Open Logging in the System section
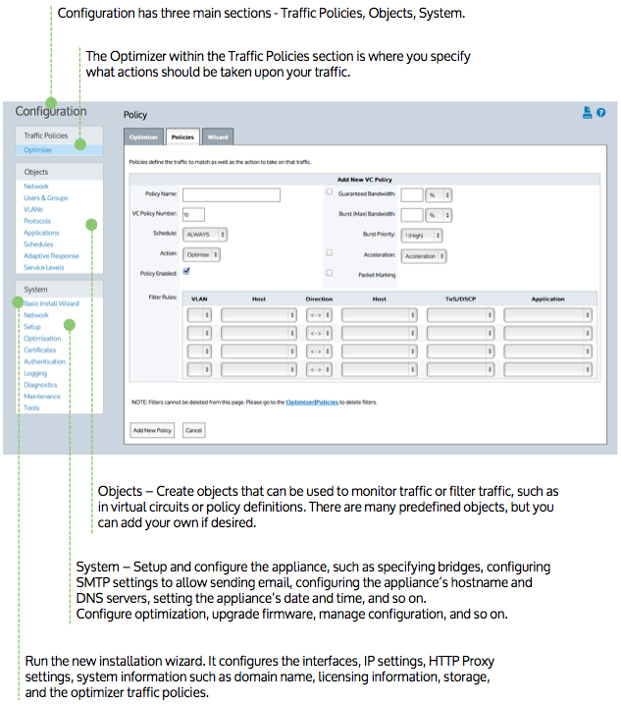This screenshot has height=704, width=621. [35, 373]
